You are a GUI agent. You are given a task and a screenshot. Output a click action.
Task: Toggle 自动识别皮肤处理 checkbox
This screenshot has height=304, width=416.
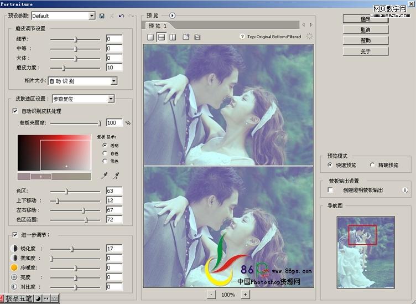coord(15,111)
